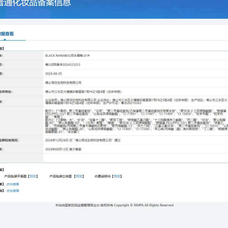The image size is (228, 228).
Task: Preview 内置说明书 via 预览 link
Action: click(117, 176)
